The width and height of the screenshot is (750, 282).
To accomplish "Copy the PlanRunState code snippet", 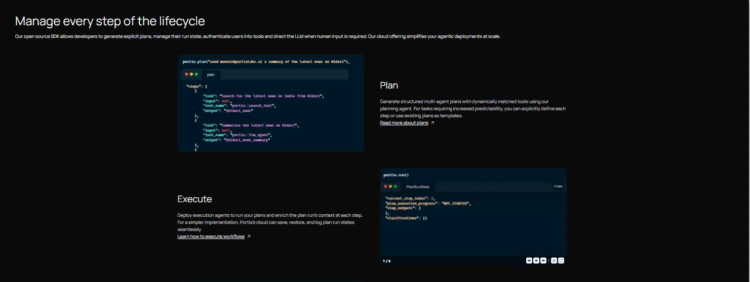I will click(x=558, y=186).
